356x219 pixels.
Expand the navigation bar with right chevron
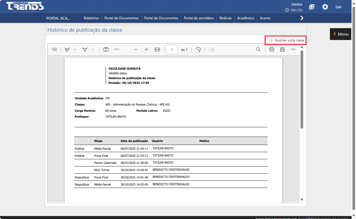pyautogui.click(x=302, y=18)
